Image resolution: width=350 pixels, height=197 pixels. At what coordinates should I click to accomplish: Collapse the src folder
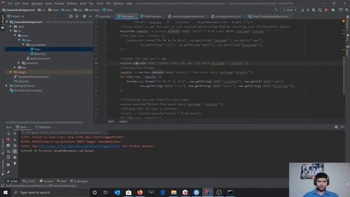coord(11,31)
